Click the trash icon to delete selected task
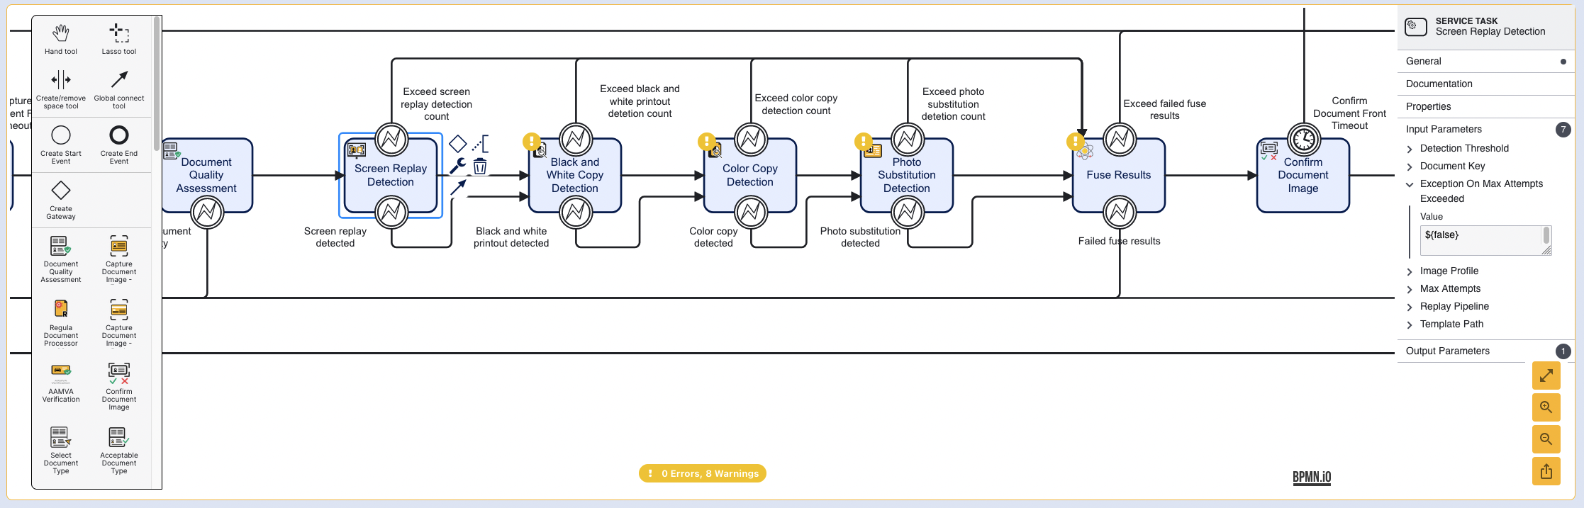Screen dimensions: 1584x508 click(480, 166)
